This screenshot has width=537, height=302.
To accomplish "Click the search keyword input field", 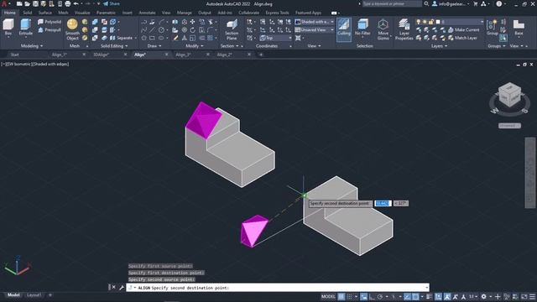I will (392, 3).
